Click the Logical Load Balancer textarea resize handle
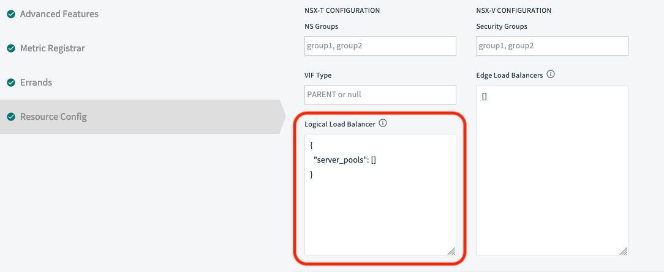 [451, 251]
